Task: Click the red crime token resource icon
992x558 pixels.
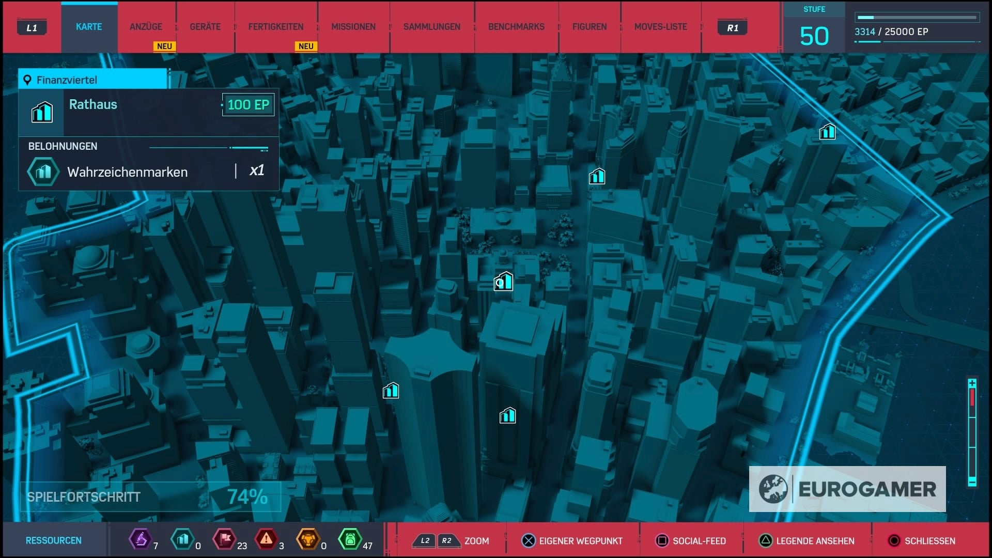Action: coord(266,539)
